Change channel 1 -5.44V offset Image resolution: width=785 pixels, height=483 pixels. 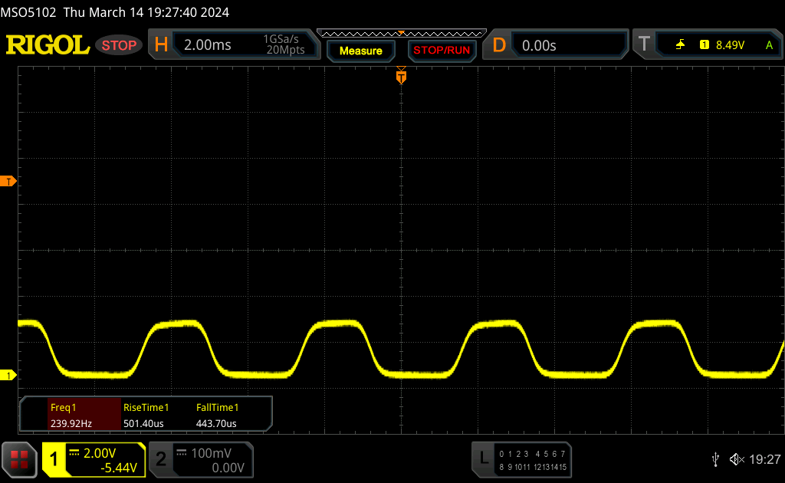(x=119, y=468)
